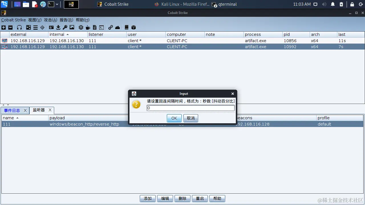Sort sessions by the internal column
The height and width of the screenshot is (205, 365).
(x=68, y=34)
